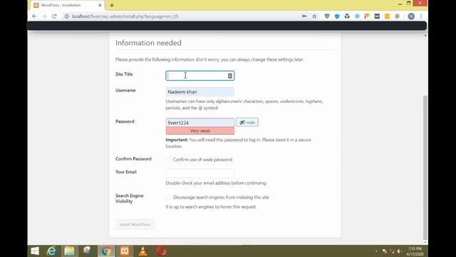This screenshot has height=257, width=456.
Task: Enable Discourage search engines checkbox
Action: tap(168, 197)
